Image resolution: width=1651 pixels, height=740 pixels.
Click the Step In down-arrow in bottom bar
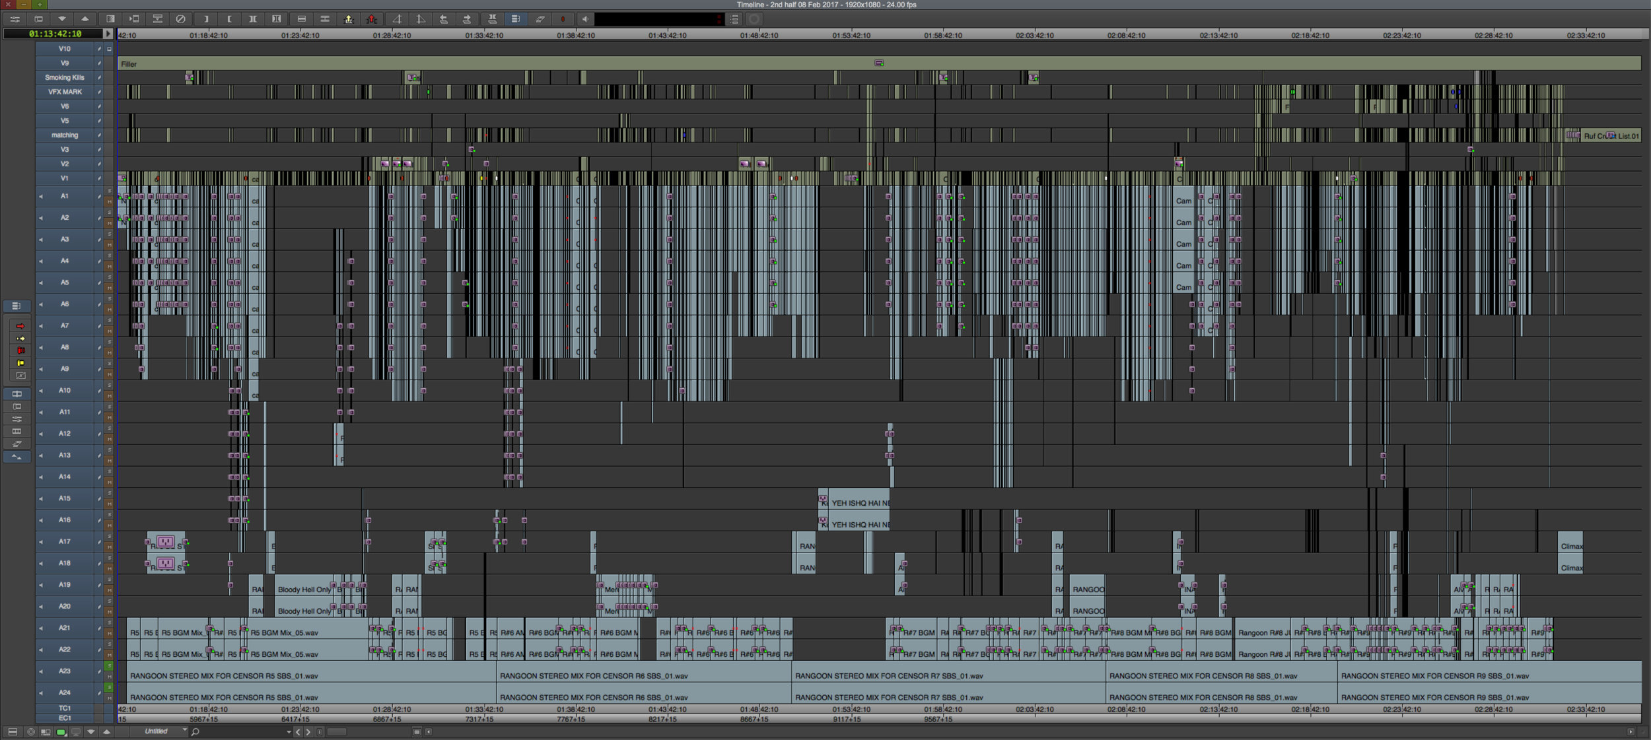[x=91, y=731]
